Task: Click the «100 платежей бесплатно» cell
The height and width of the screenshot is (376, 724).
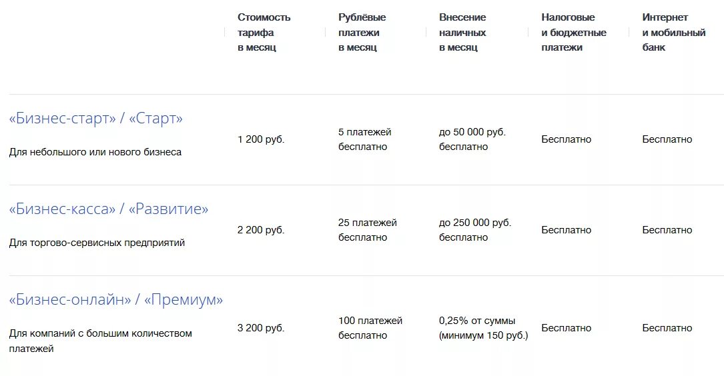Action: 370,328
